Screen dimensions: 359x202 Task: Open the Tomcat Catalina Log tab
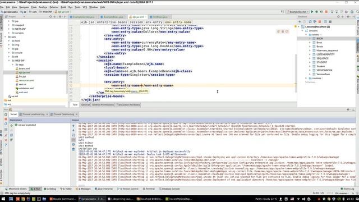[x=64, y=114]
